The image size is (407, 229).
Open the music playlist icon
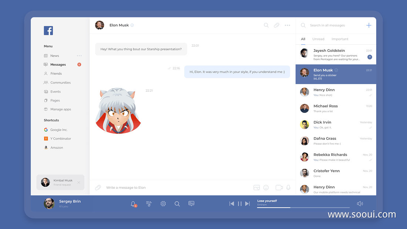[x=149, y=204]
